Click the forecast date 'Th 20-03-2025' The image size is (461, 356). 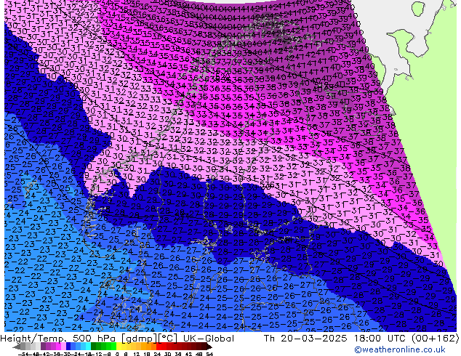pos(305,339)
